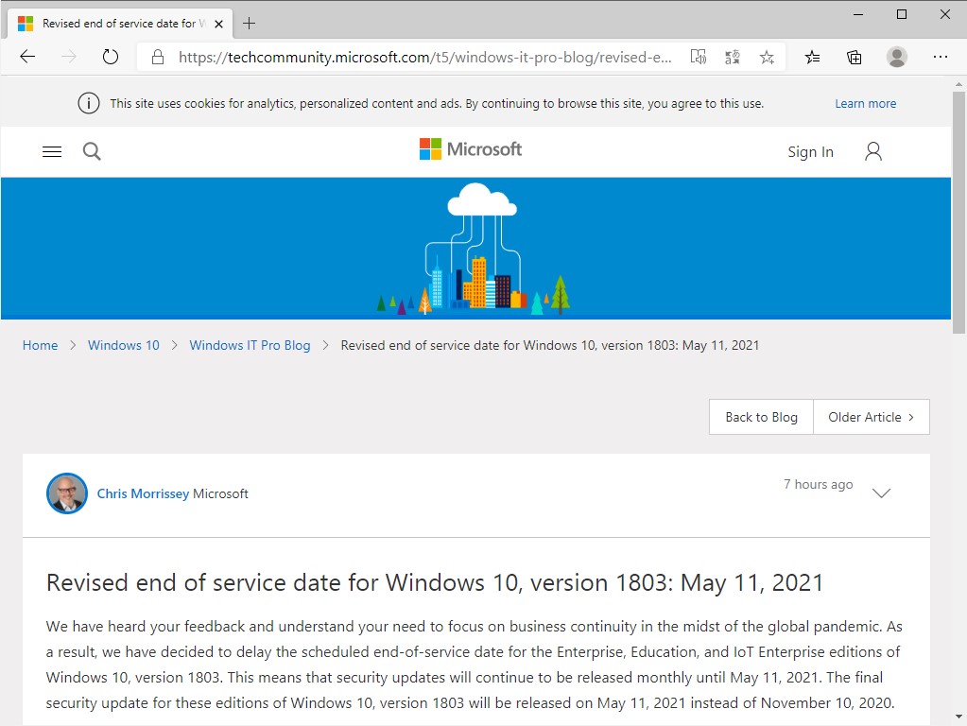
Task: Open the Settings and more menu
Action: [x=941, y=57]
